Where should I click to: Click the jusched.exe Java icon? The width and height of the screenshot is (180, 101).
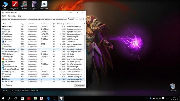coord(3,59)
